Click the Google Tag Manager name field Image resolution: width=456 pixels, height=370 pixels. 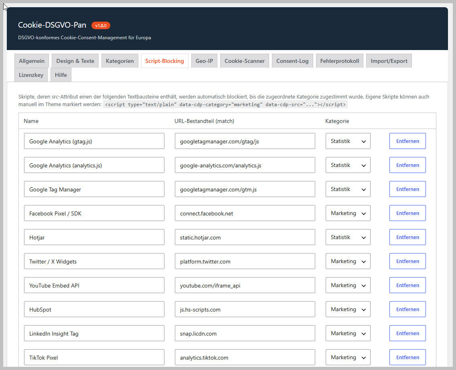[94, 189]
